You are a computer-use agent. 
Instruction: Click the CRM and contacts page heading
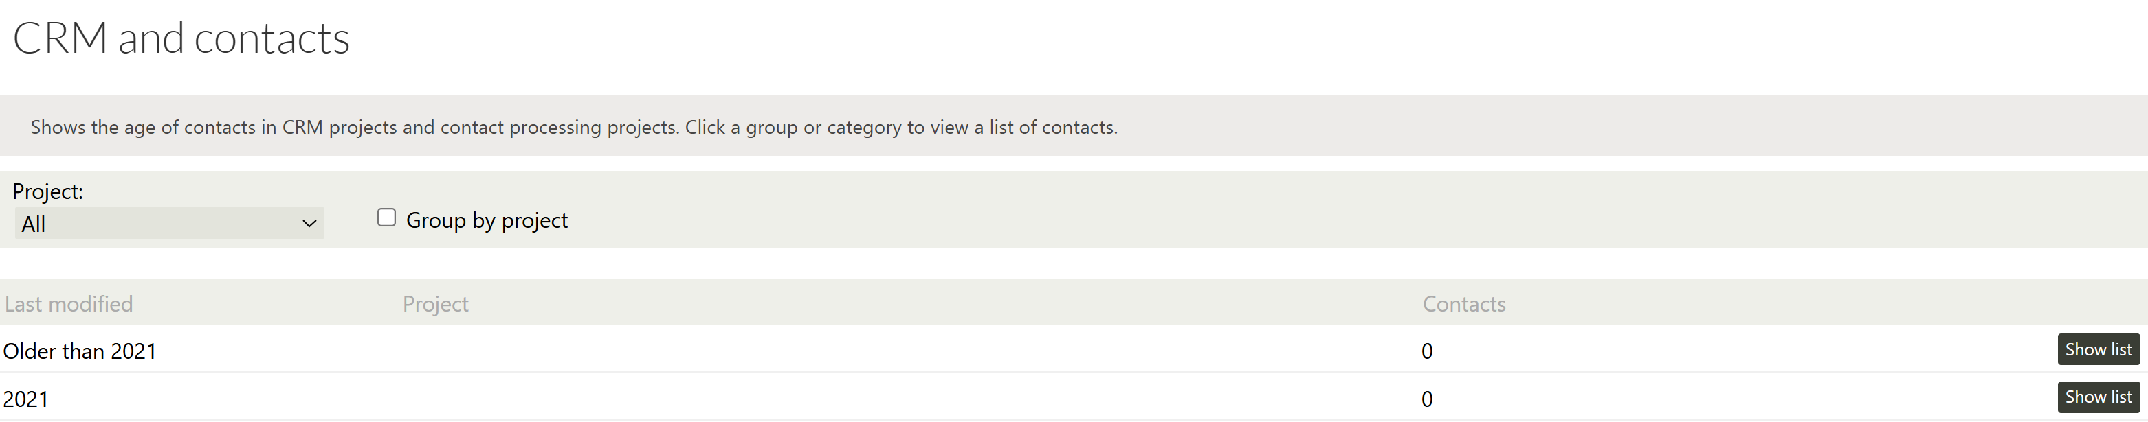click(181, 38)
